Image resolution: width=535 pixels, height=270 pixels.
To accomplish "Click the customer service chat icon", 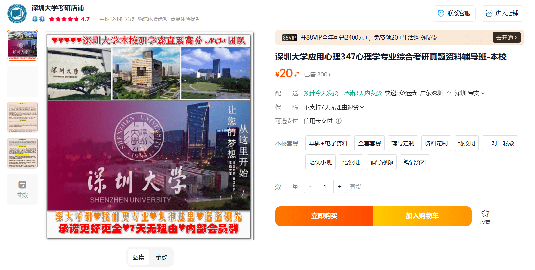I will click(441, 13).
